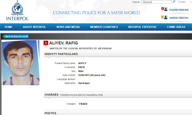Open NEWS AND MEDIA menu
This screenshot has width=192, height=115.
pyautogui.click(x=68, y=27)
